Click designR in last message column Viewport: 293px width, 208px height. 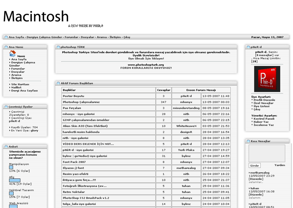[x=186, y=132]
